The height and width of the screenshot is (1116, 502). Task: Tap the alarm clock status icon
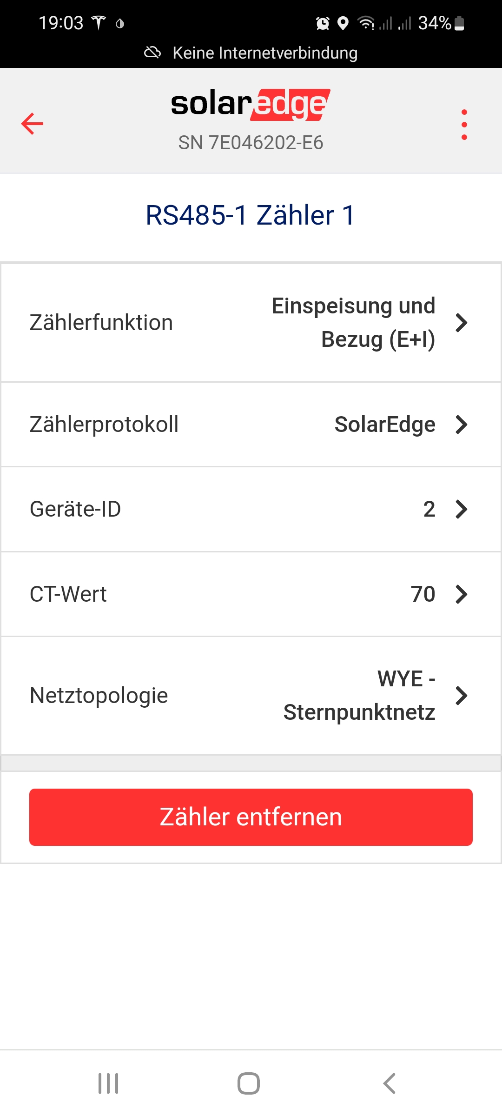(323, 23)
